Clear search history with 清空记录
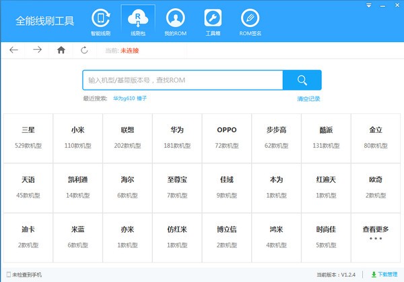 tap(308, 99)
